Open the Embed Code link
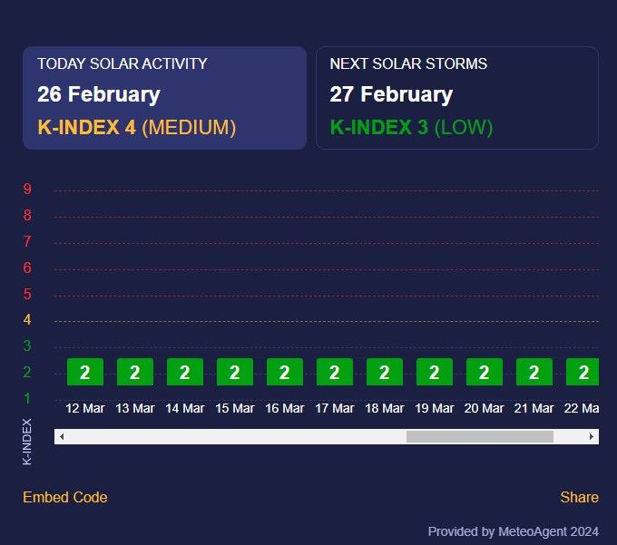The width and height of the screenshot is (617, 545). [x=64, y=497]
